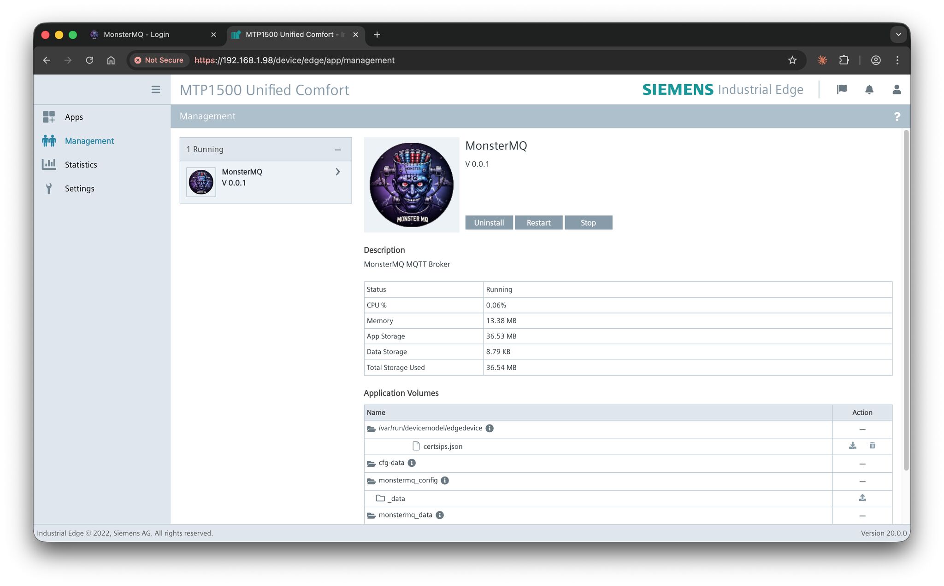
Task: Show info for cfg-data volume
Action: click(x=412, y=463)
